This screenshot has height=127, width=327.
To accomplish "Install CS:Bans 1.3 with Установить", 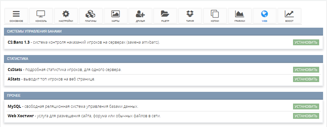I will pos(306,42).
